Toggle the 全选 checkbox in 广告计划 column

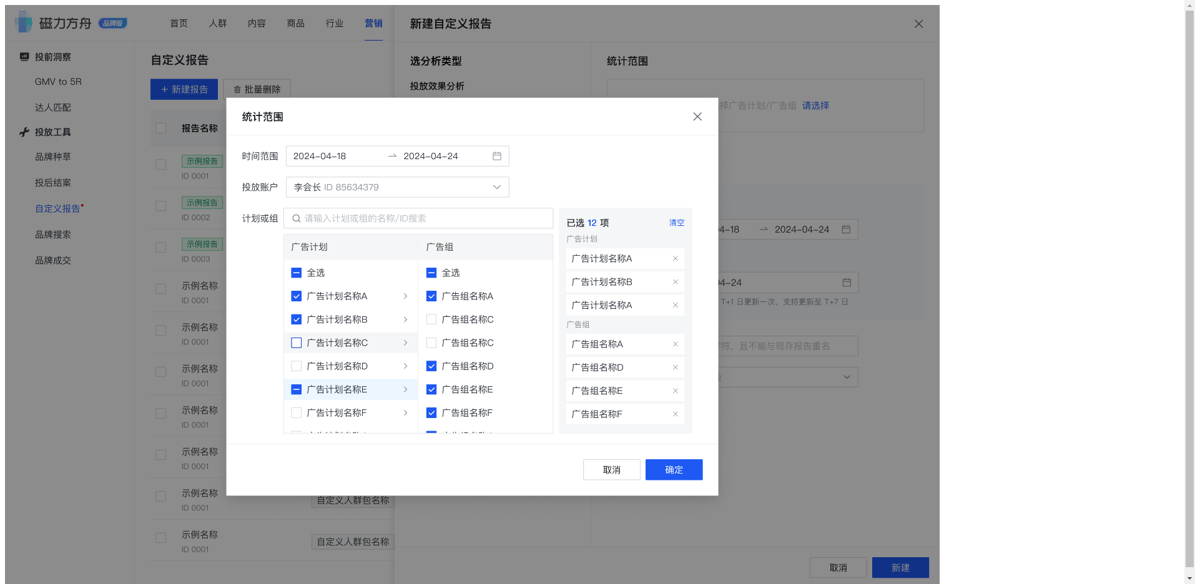point(295,273)
